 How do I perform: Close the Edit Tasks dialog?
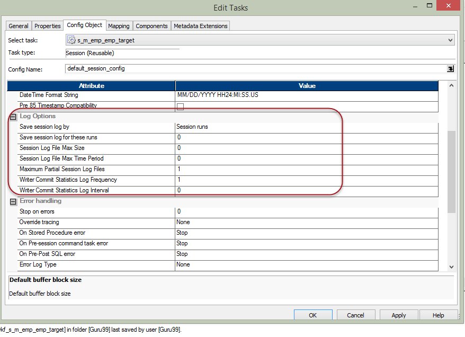[x=449, y=7]
